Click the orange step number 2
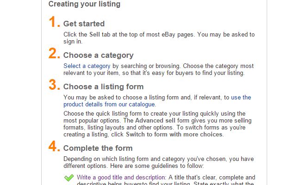The height and width of the screenshot is (185, 288). click(54, 53)
